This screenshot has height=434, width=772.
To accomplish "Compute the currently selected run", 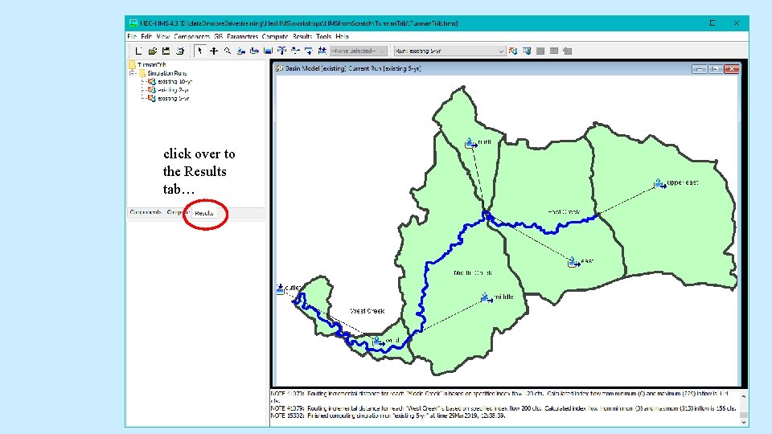I will tap(513, 51).
